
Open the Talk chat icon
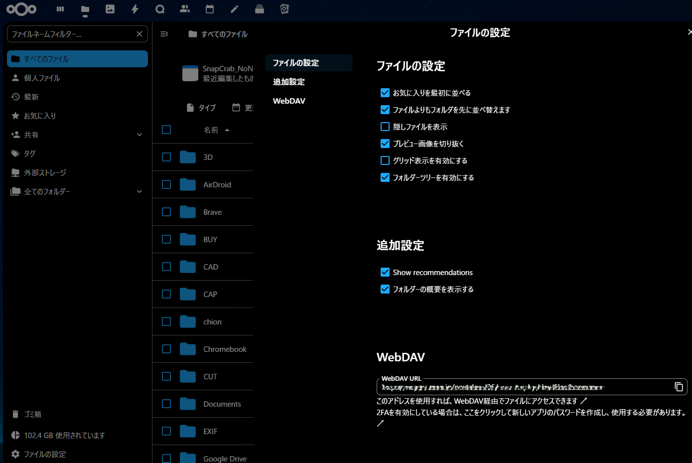tap(160, 9)
